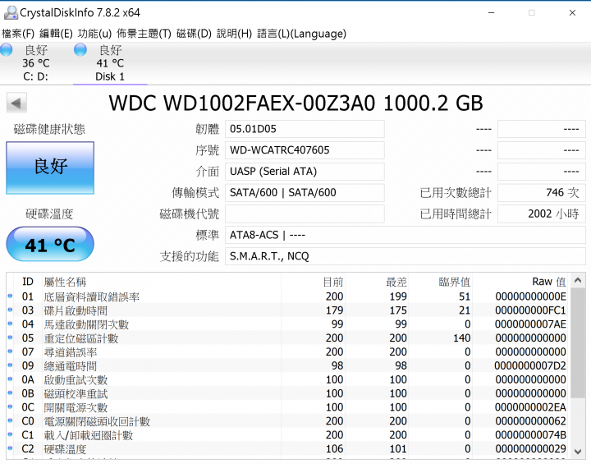The width and height of the screenshot is (591, 464).
Task: Click the 41 °C temperature button
Action: click(x=50, y=244)
